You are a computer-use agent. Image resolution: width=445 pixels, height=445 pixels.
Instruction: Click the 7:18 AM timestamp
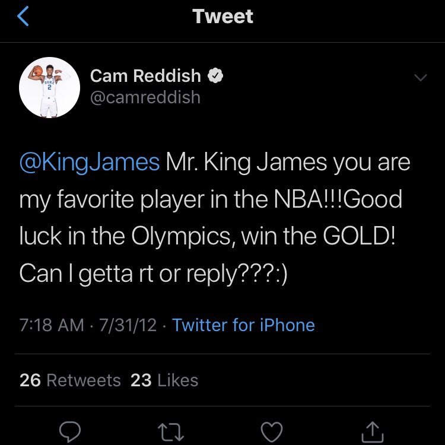(52, 325)
